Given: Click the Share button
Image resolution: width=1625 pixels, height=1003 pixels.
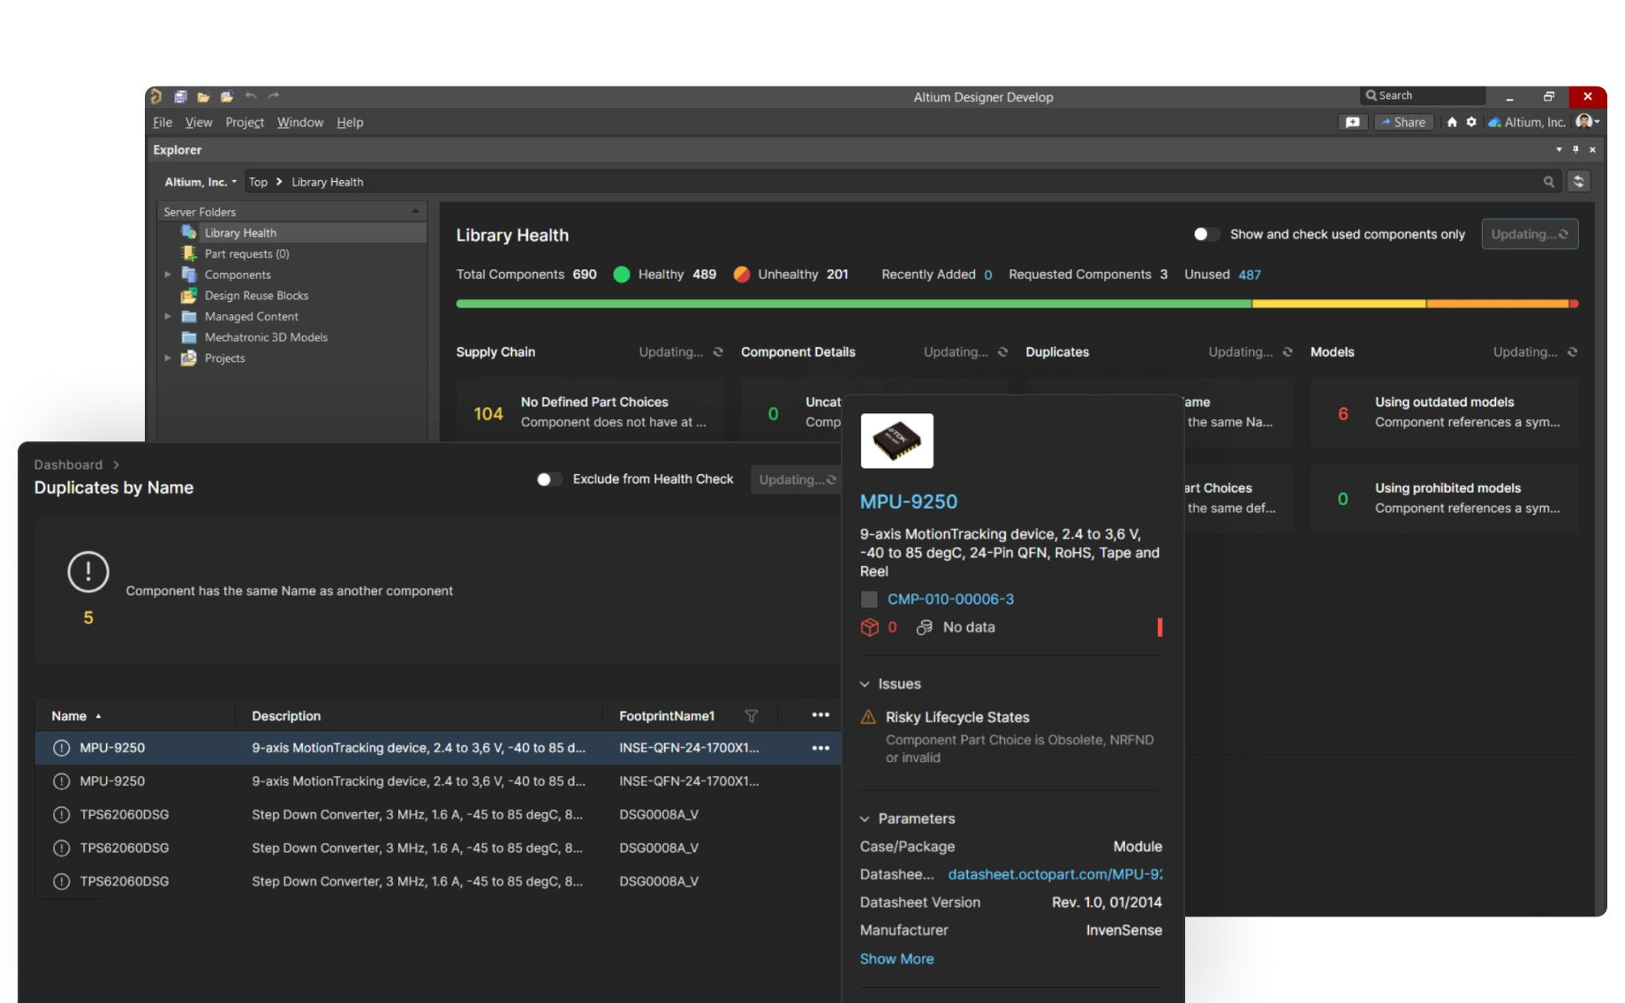Looking at the screenshot, I should point(1403,122).
